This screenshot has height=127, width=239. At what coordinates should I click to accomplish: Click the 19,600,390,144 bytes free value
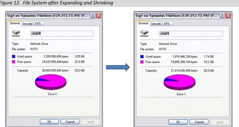[x=184, y=62]
